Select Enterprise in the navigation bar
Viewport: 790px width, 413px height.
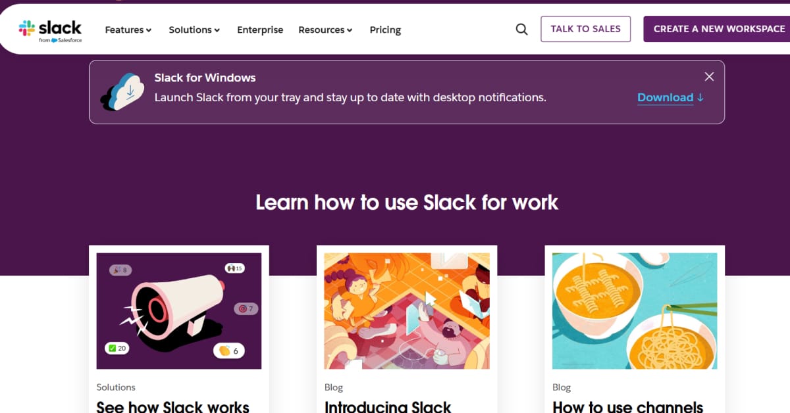click(x=260, y=30)
